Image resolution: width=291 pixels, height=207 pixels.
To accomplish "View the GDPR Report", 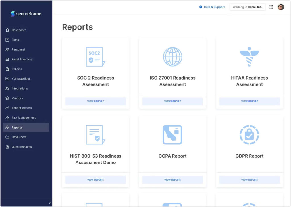I will [250, 180].
